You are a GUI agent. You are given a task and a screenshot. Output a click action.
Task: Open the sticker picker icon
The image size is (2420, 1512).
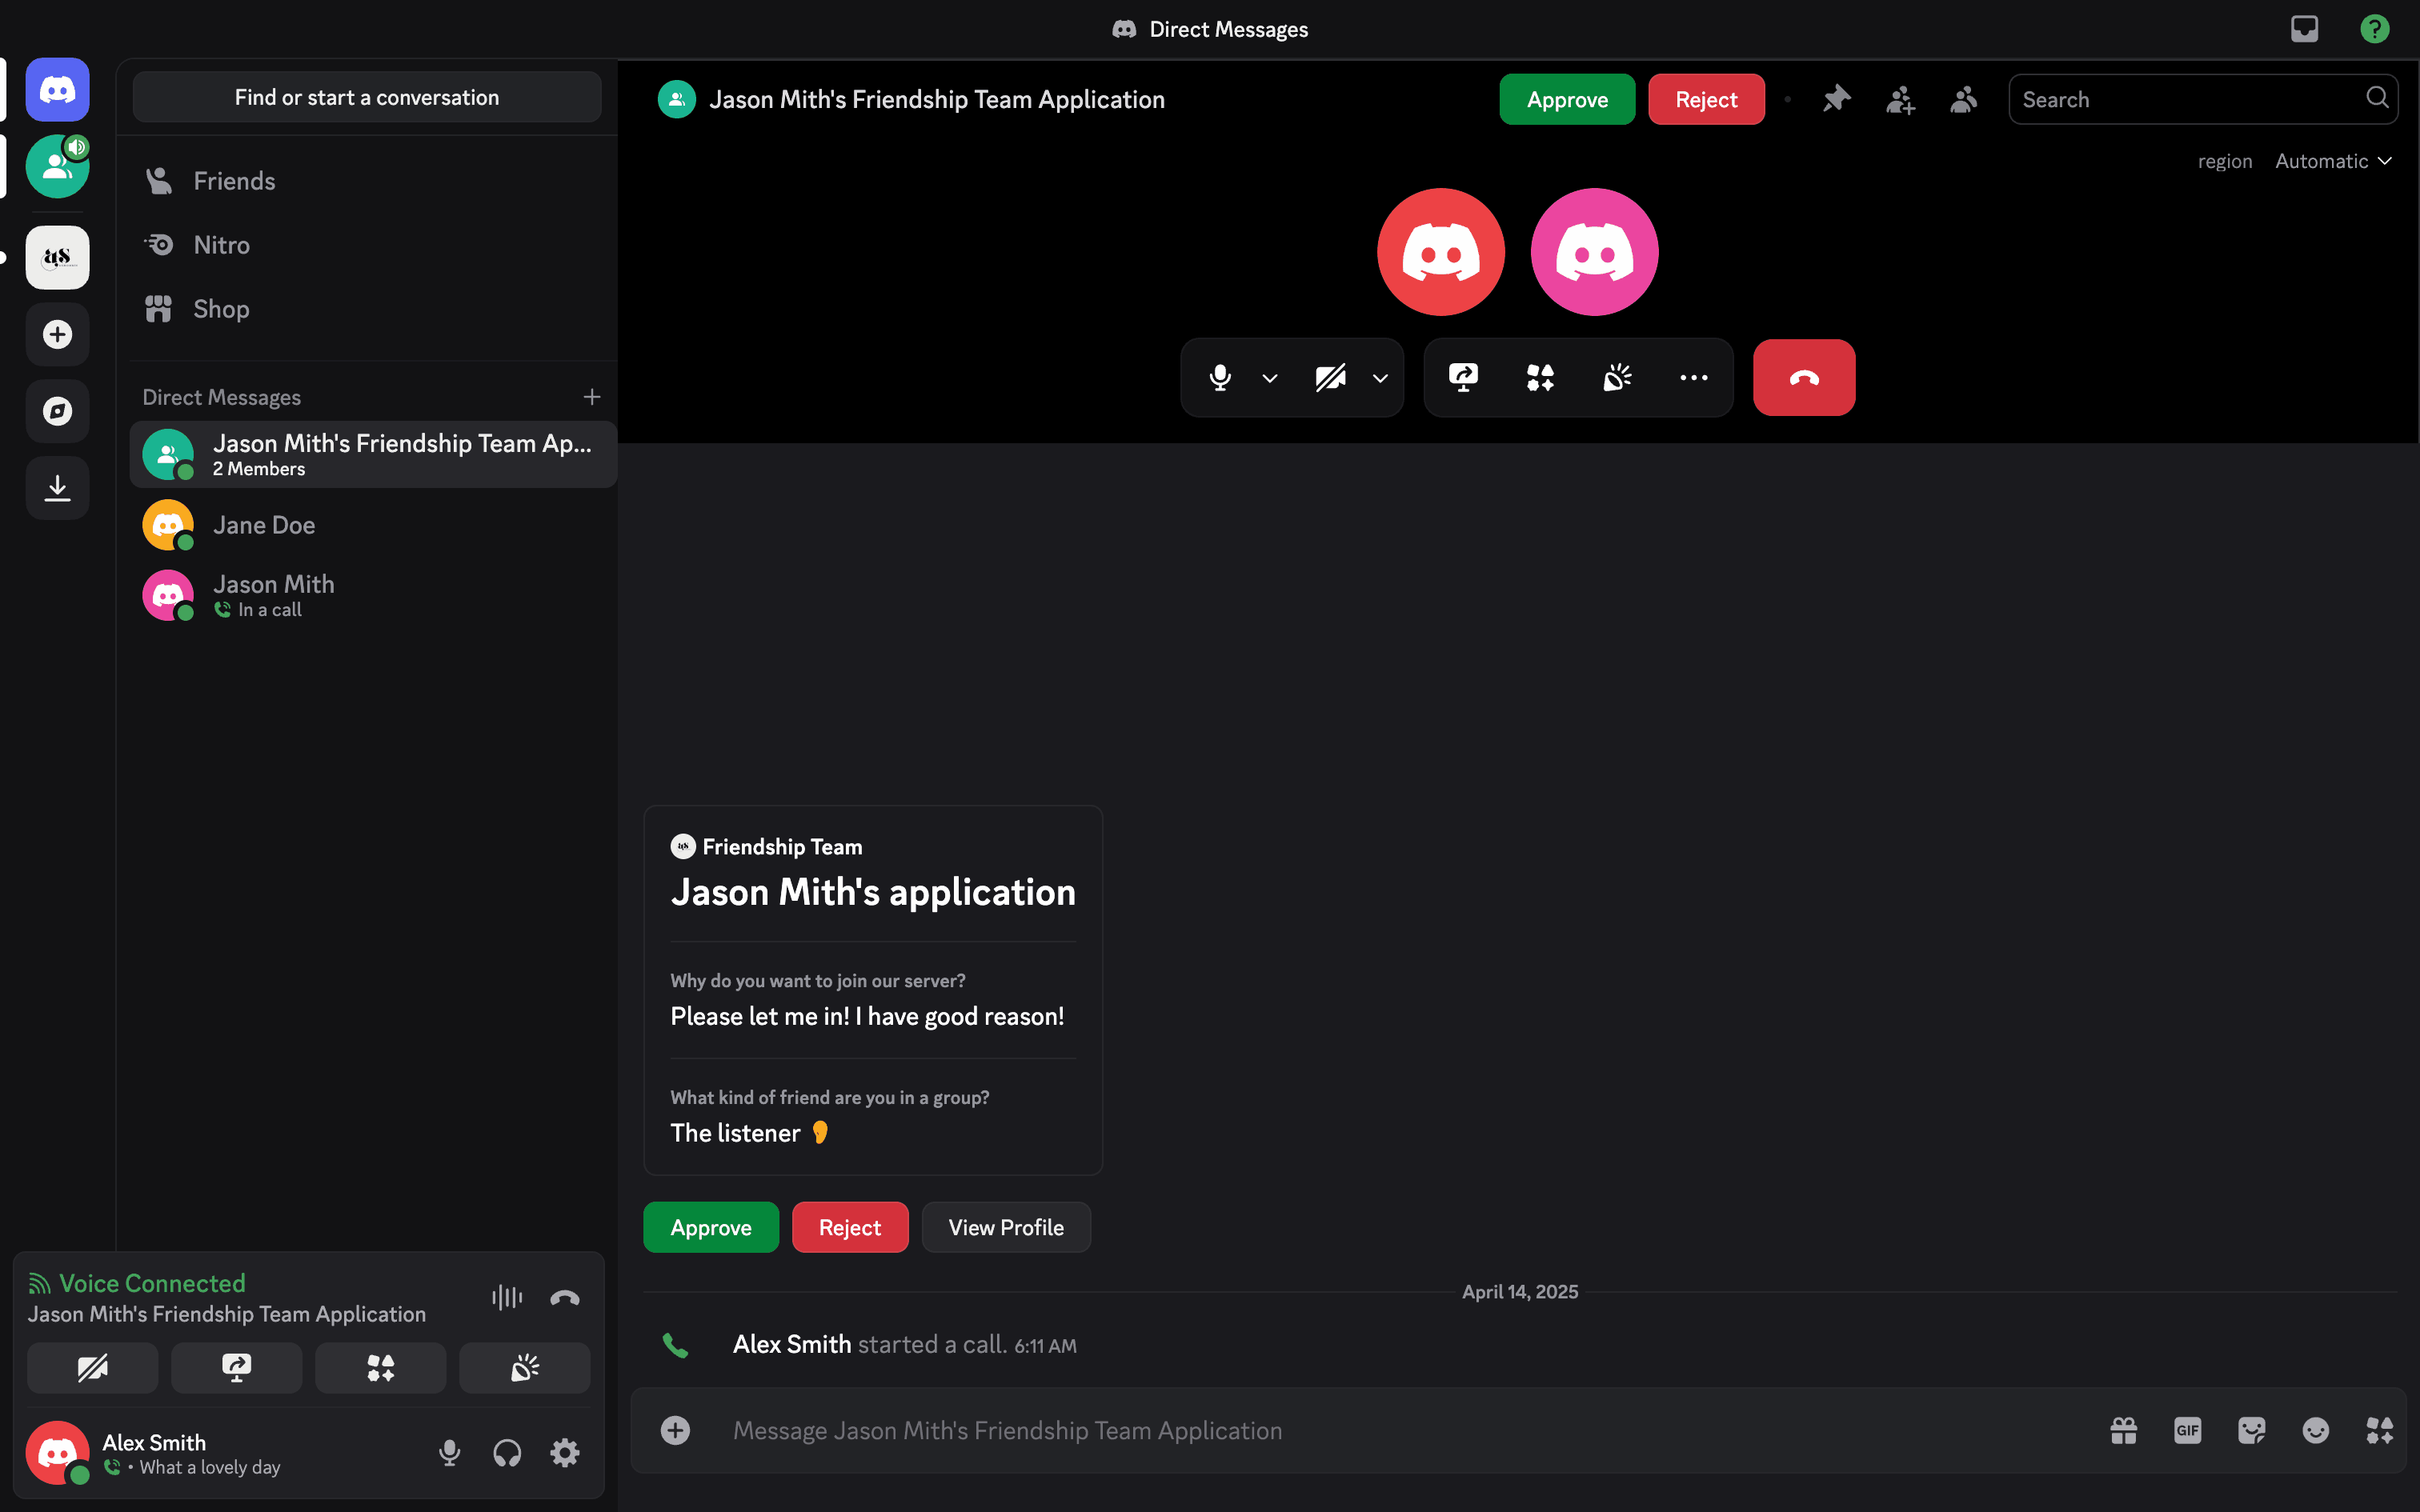coord(2251,1430)
